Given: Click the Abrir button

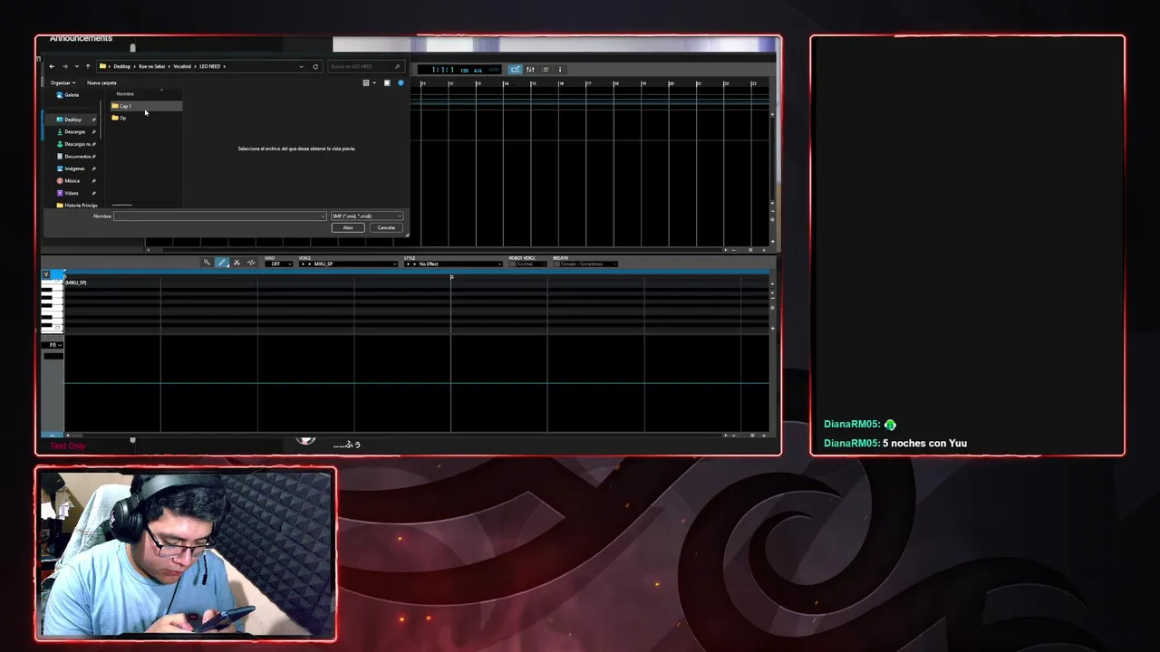Looking at the screenshot, I should coord(348,228).
